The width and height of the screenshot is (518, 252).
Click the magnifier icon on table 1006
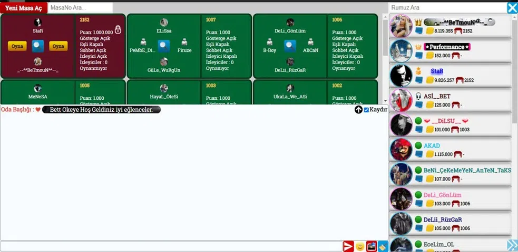(290, 46)
